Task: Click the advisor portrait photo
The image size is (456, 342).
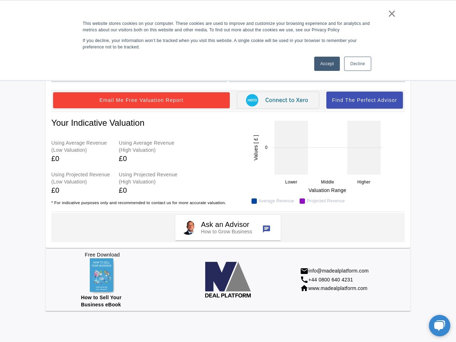Action: click(189, 228)
